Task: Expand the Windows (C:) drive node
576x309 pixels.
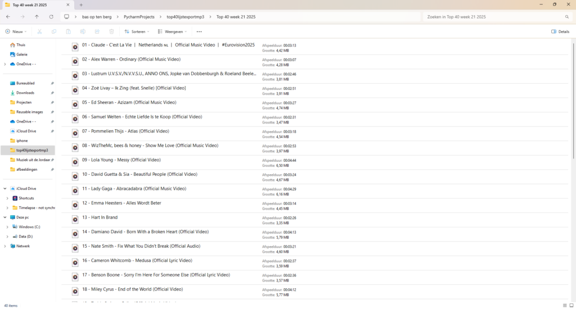Action: tap(7, 227)
